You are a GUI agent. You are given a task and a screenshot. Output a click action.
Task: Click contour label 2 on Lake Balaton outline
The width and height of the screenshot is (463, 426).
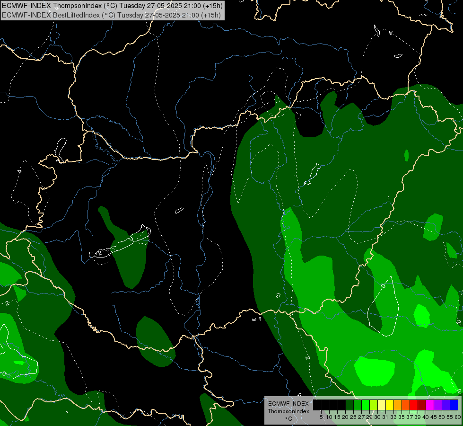click(100, 253)
